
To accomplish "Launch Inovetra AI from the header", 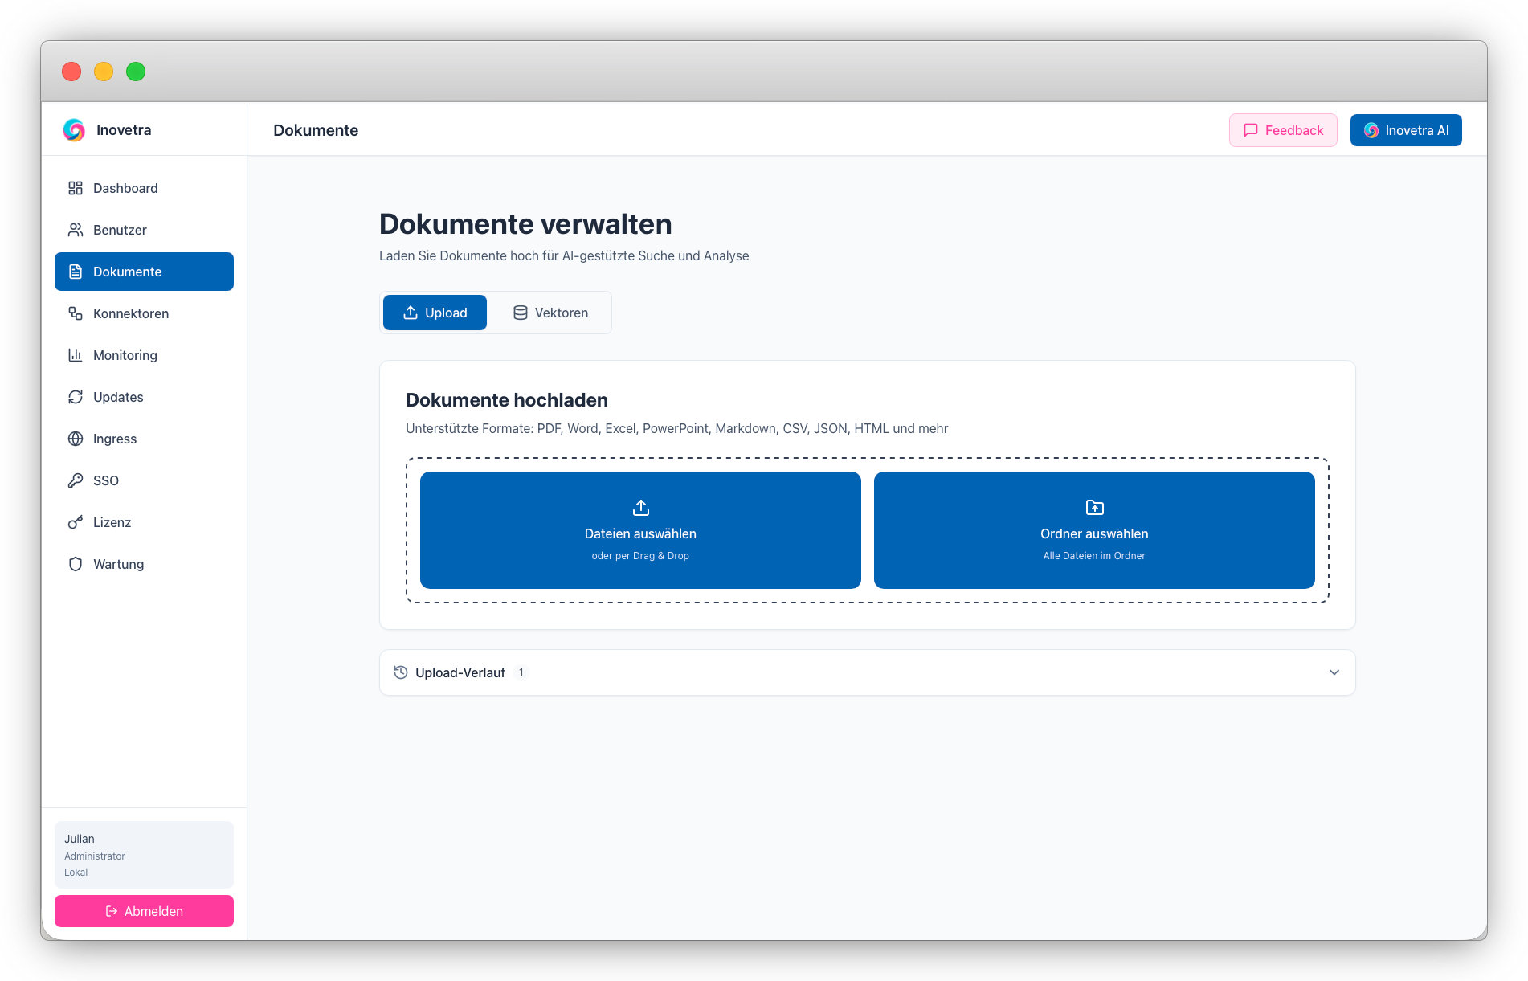I will [x=1406, y=130].
